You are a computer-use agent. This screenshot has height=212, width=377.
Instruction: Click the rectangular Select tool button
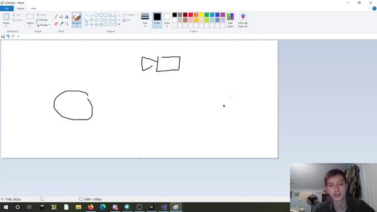30,17
